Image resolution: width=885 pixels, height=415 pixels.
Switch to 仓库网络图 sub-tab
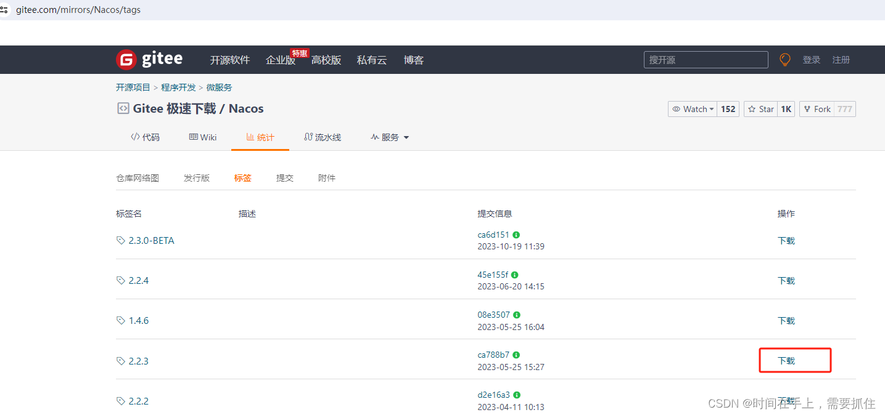[x=138, y=178]
